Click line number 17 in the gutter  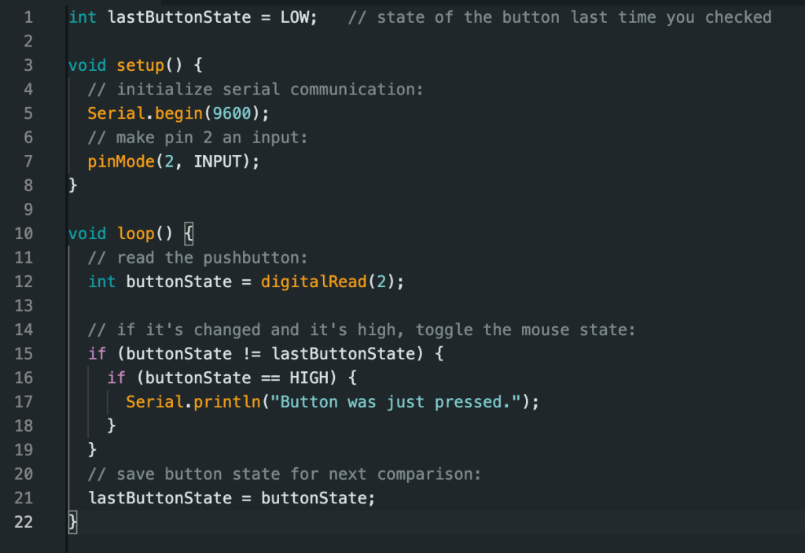tap(24, 402)
